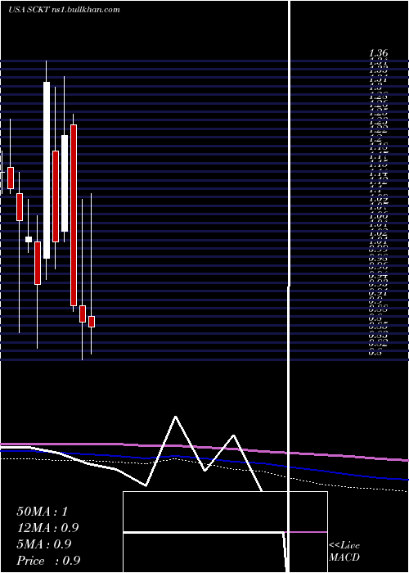The image size is (409, 573).
Task: Select the tallest white candlestick body
Action: 47,170
